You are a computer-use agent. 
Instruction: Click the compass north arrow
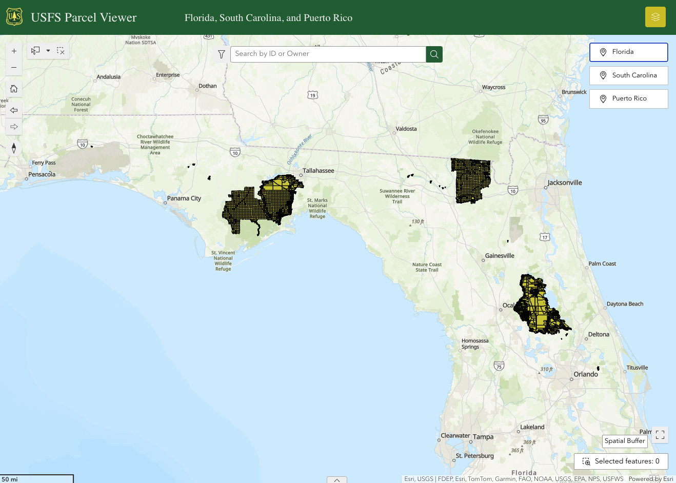(14, 148)
